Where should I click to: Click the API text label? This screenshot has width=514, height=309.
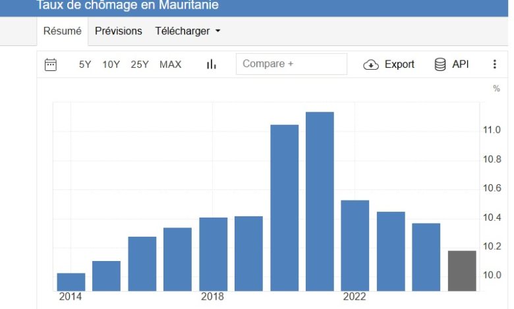click(x=461, y=64)
